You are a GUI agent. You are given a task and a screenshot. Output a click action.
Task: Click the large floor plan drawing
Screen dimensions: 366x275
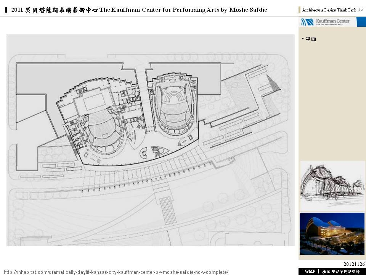[x=150, y=140]
